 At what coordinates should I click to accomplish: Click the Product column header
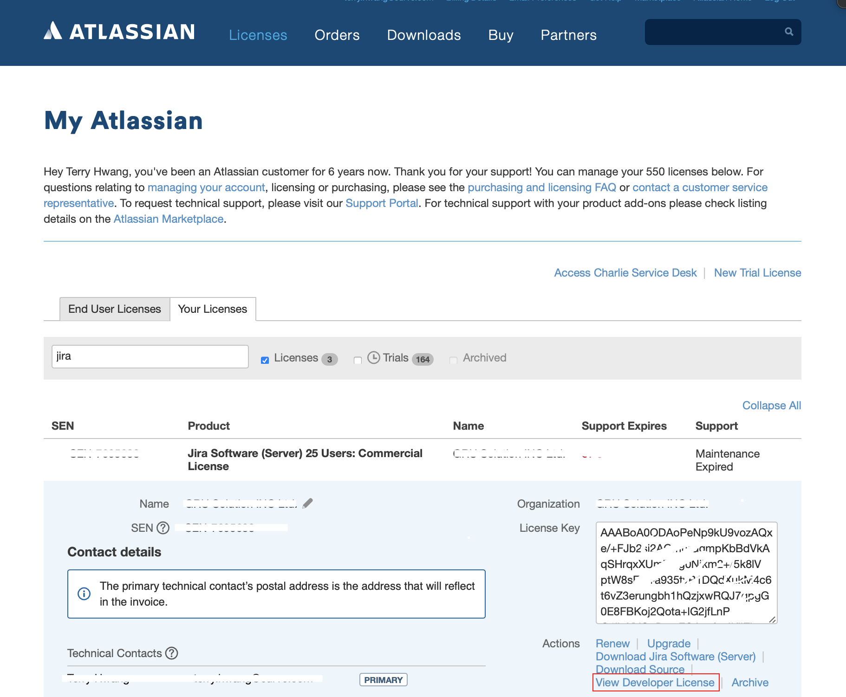209,426
